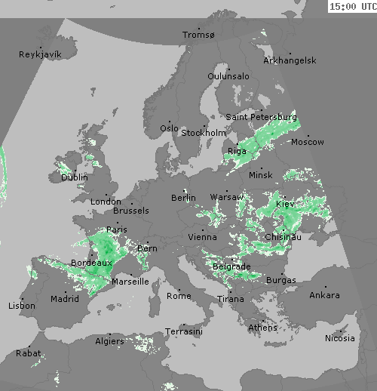Click the Oulunsalo city label
The height and width of the screenshot is (391, 377).
(228, 76)
